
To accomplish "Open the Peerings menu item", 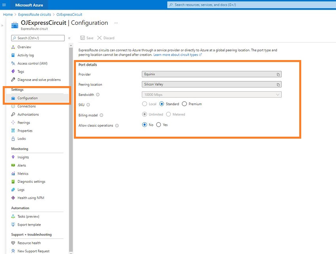I will (24, 122).
